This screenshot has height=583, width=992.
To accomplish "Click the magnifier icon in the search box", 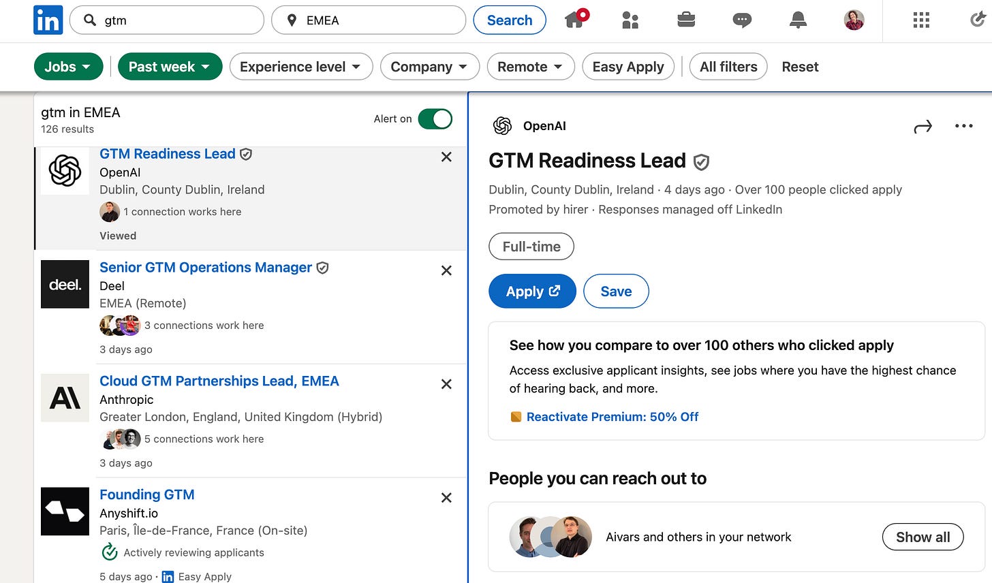I will click(90, 20).
